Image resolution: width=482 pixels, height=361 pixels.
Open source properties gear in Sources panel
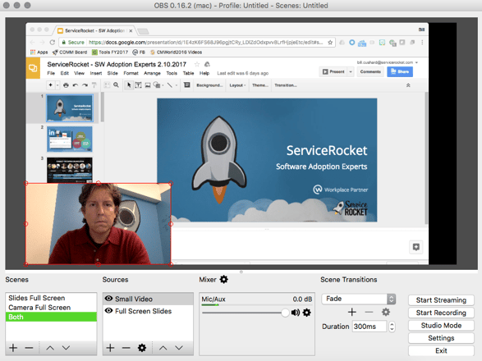pos(142,348)
